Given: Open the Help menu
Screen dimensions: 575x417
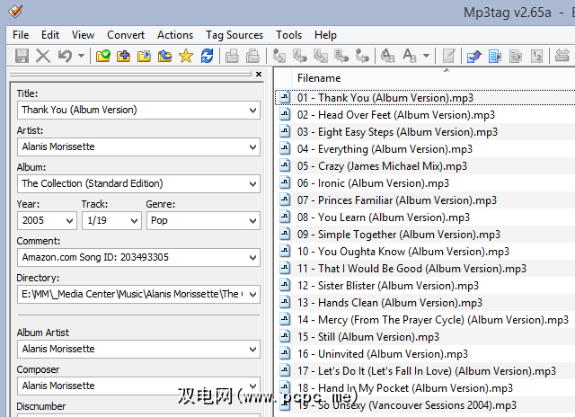Looking at the screenshot, I should pos(325,35).
